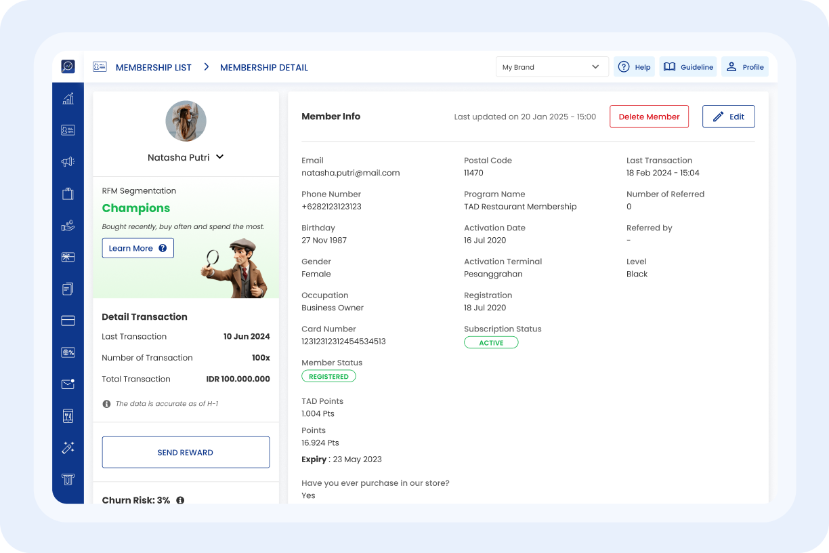
Task: Click the REGISTERED member status badge
Action: (x=328, y=376)
